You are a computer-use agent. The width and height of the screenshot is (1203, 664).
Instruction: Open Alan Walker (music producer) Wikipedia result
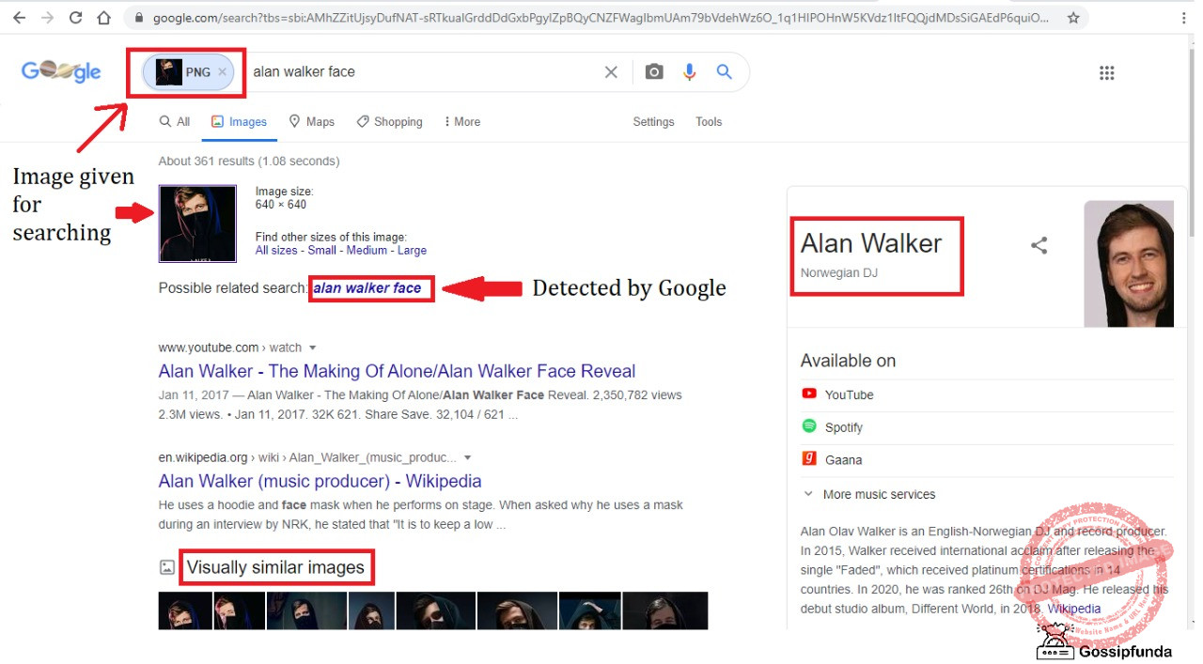coord(320,481)
